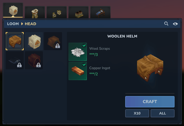184x126 pixels.
Task: Open the bags and boxes category tab
Action: (x=57, y=12)
